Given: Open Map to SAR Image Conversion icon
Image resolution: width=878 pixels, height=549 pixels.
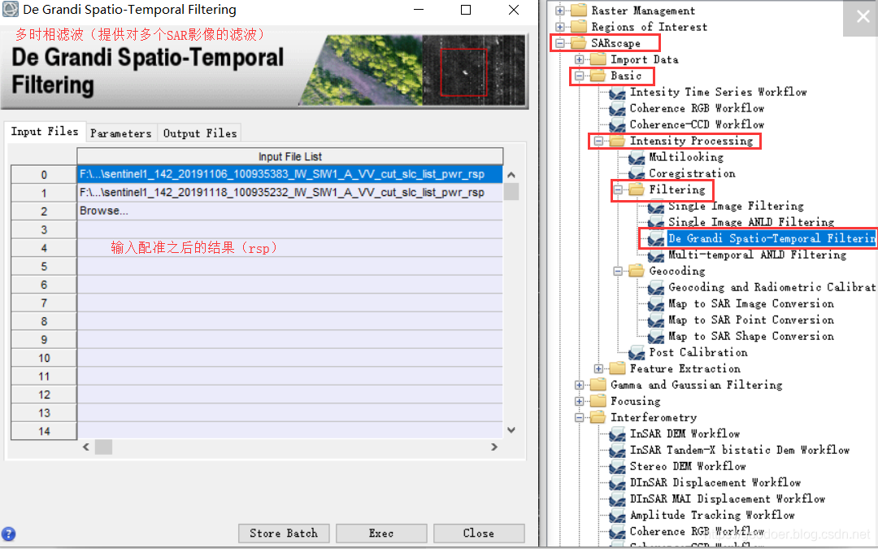Looking at the screenshot, I should click(656, 304).
